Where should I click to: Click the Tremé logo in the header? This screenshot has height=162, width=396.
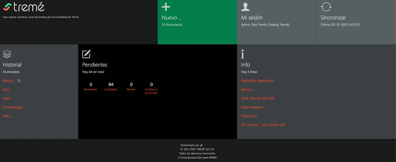click(23, 7)
